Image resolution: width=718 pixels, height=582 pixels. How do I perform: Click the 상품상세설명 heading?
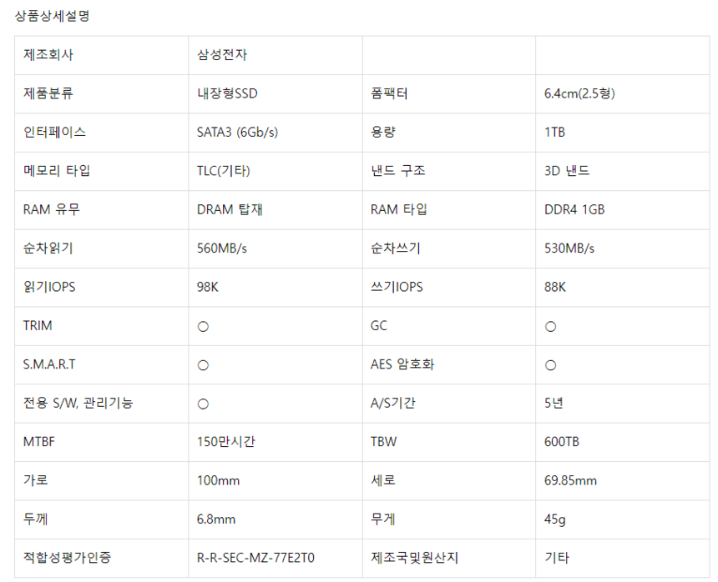click(52, 16)
